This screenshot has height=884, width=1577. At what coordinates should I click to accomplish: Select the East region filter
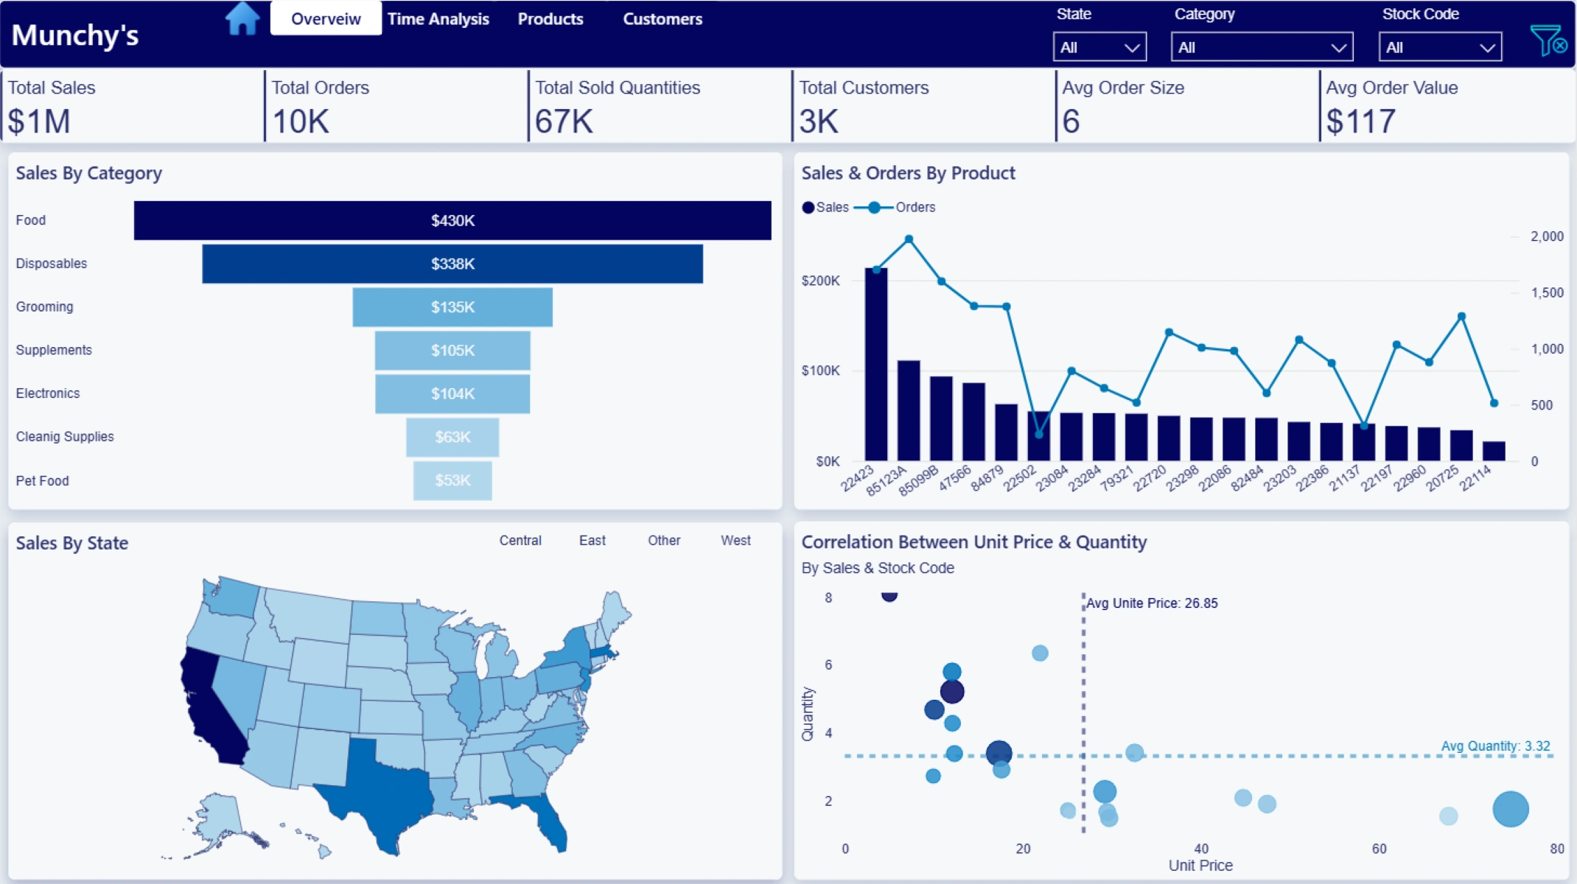point(592,541)
